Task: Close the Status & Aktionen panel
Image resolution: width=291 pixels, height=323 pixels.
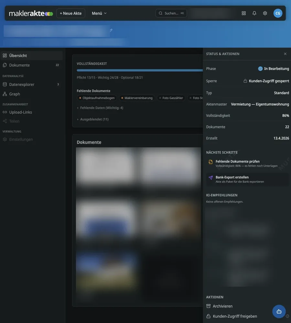Action: coord(285,54)
